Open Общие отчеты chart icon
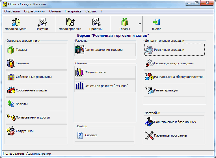 [x=80, y=72]
